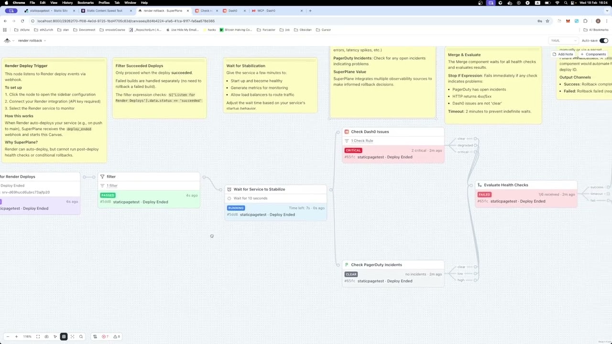Screen dimensions: 612x344
Task: Click the merge icon on Evaluate Health Checks
Action: (480, 185)
